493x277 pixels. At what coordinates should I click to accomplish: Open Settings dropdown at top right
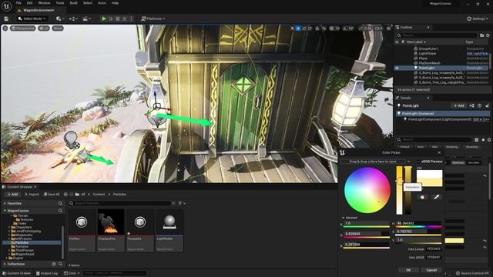[478, 18]
